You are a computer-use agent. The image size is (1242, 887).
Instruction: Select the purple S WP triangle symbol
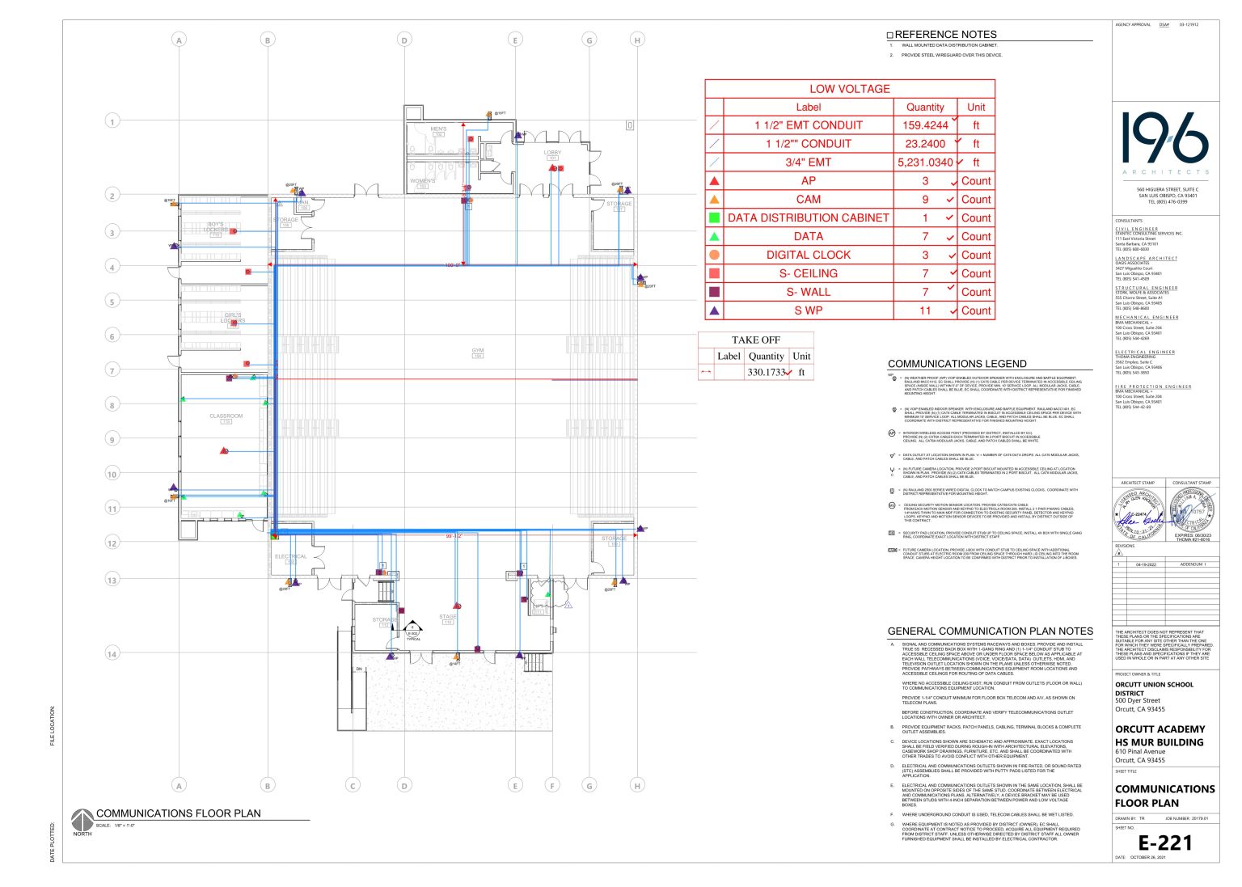(713, 310)
